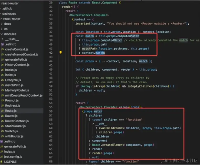Expand the __tests__ folder chevron
Image resolution: width=200 pixels, height=165 pixels.
point(3,39)
